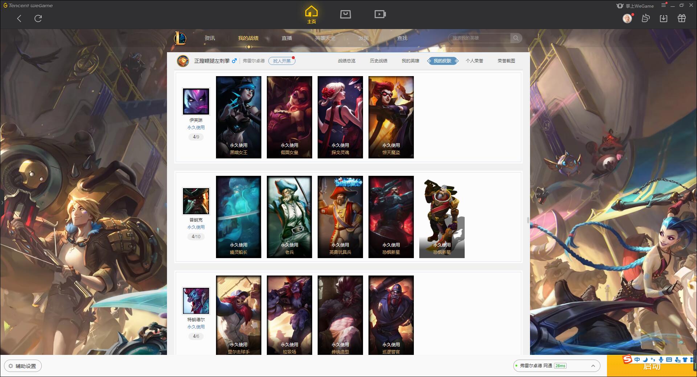Open the 我的英雄 sub-tab
Screen dimensions: 697x377
pos(411,61)
